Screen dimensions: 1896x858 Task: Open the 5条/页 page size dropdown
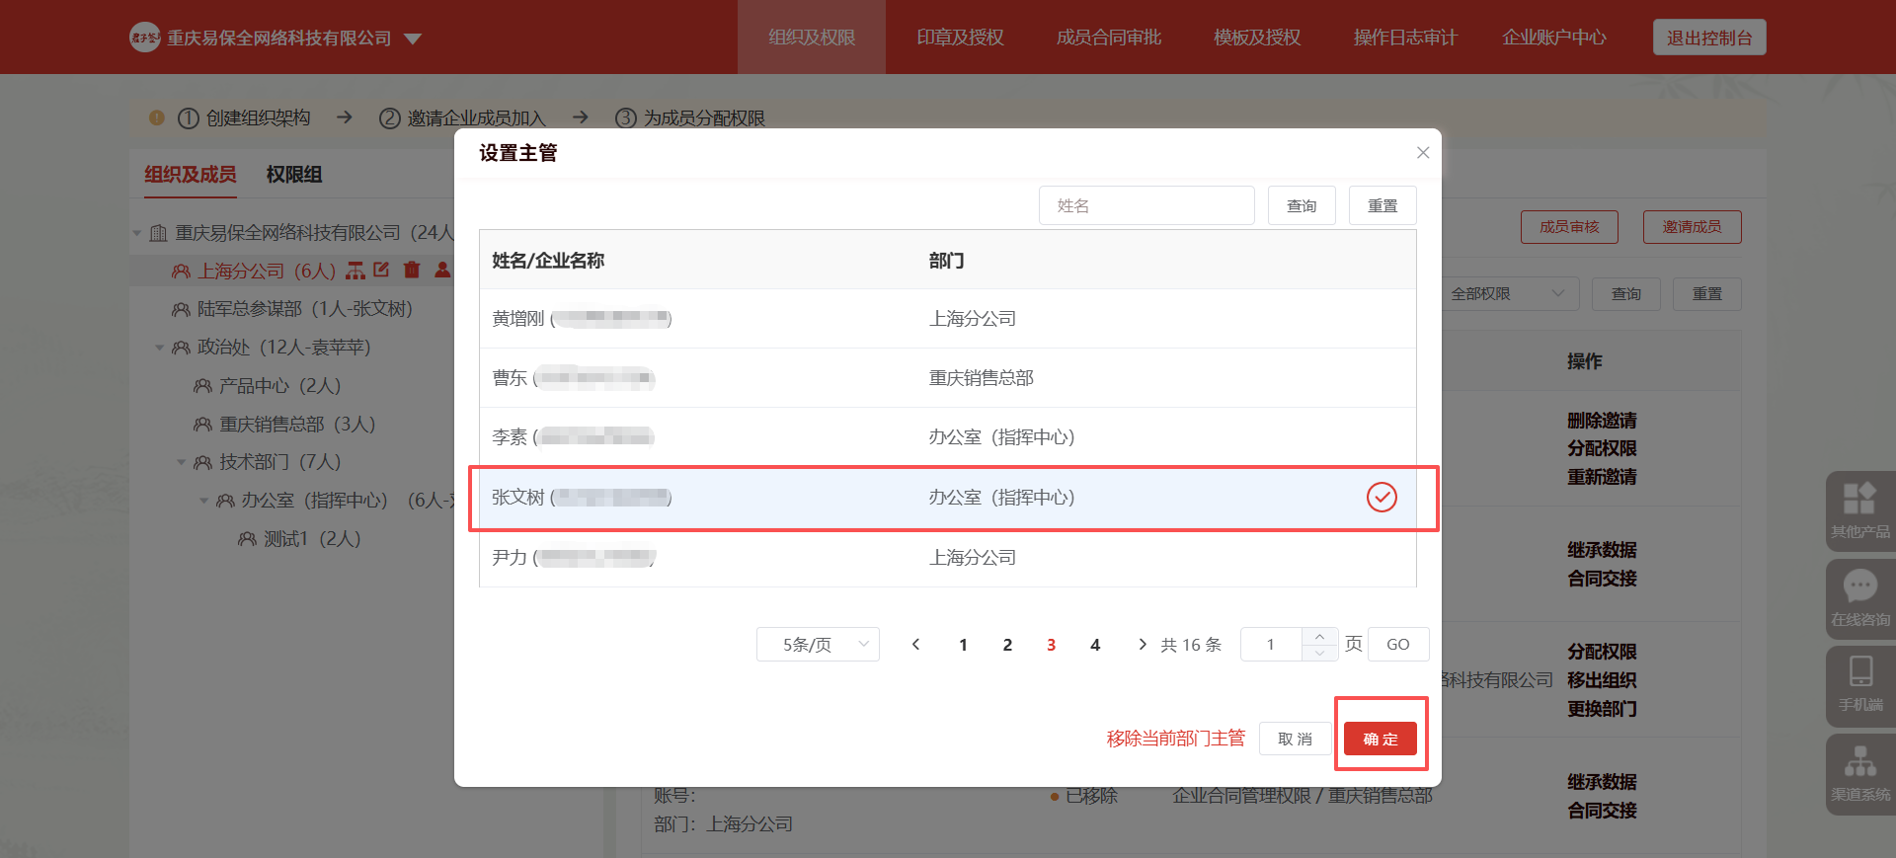818,645
